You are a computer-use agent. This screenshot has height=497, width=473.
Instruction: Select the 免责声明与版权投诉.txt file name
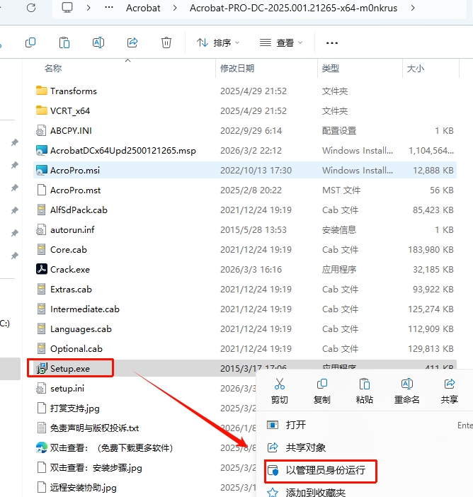click(94, 428)
